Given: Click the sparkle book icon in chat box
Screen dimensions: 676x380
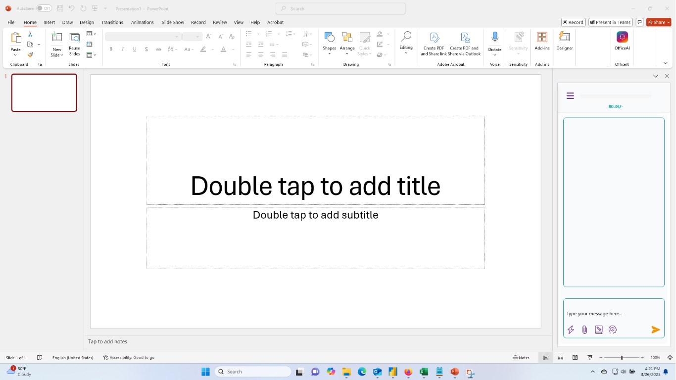Looking at the screenshot, I should (x=599, y=330).
